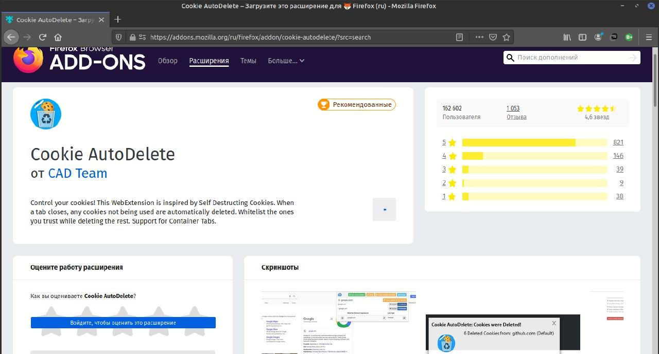The width and height of the screenshot is (659, 354).
Task: Click the 'Скриншоты' section heading
Action: pos(280,268)
